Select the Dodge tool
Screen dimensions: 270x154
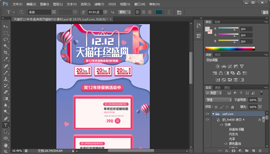click(x=6, y=112)
